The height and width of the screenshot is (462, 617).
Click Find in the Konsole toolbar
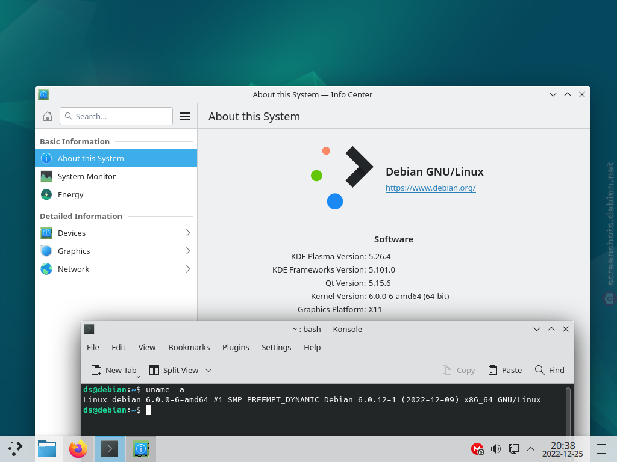click(550, 370)
